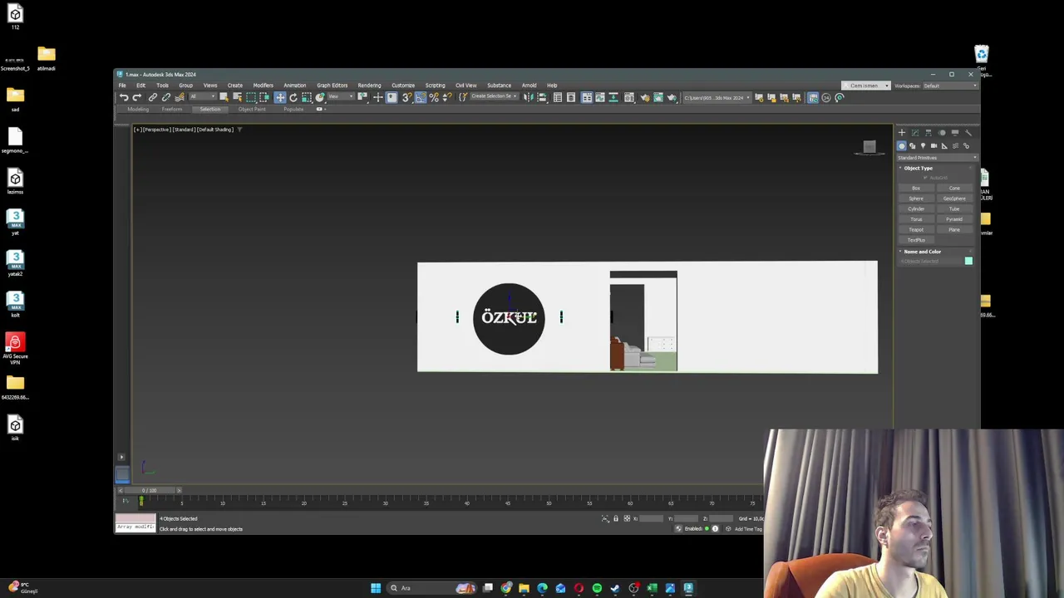This screenshot has height=598, width=1064.
Task: Switch to the Modeling ribbon tab
Action: click(x=138, y=109)
